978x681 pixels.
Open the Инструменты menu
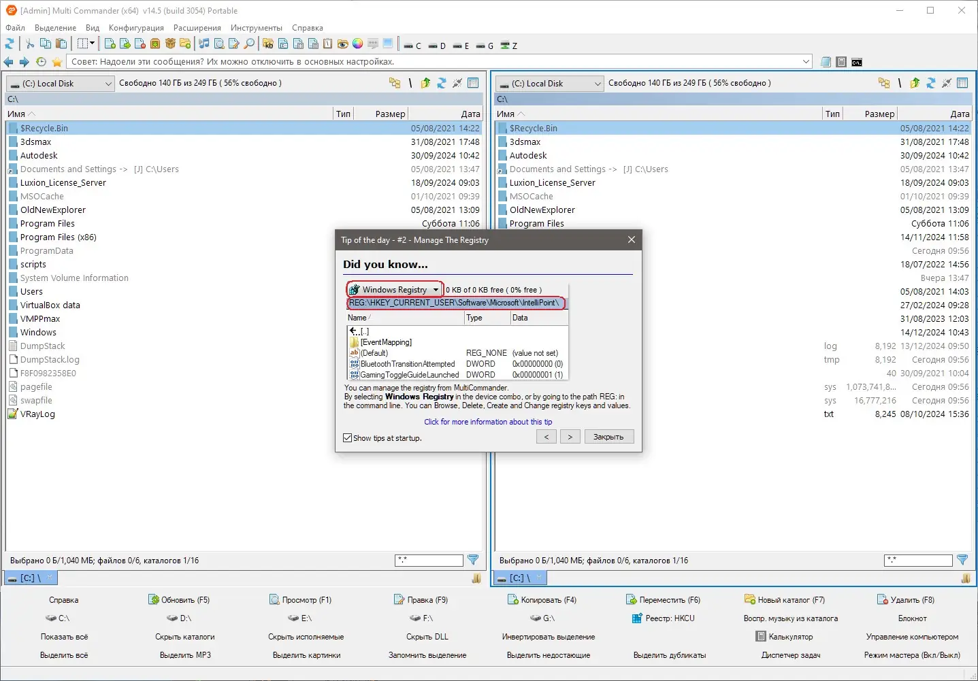pyautogui.click(x=256, y=28)
